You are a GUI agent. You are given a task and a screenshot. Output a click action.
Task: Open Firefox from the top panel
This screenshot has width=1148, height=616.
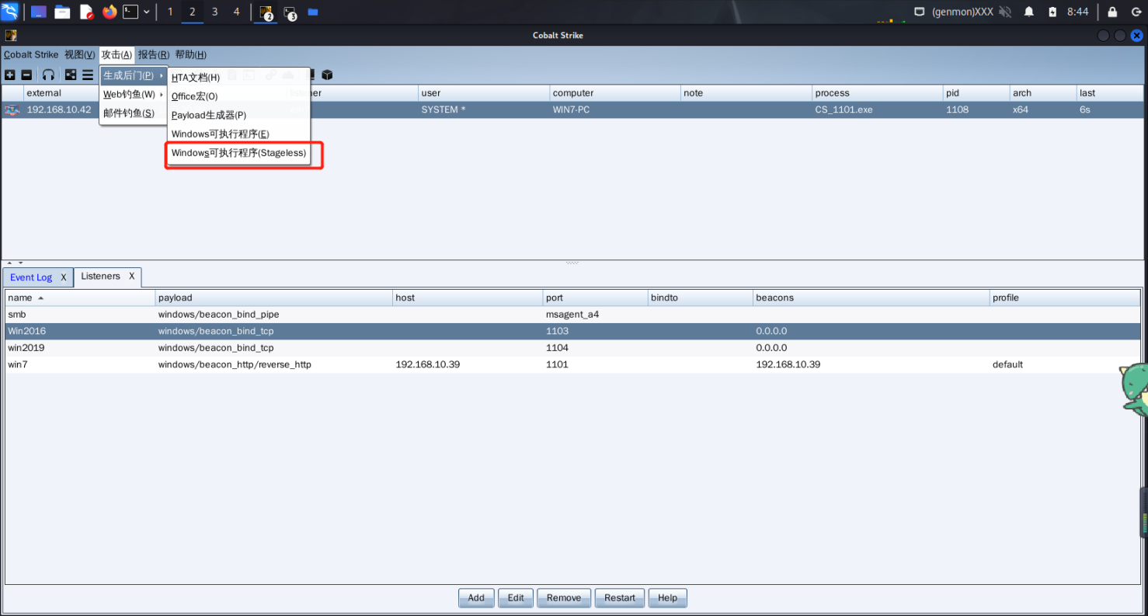tap(110, 12)
